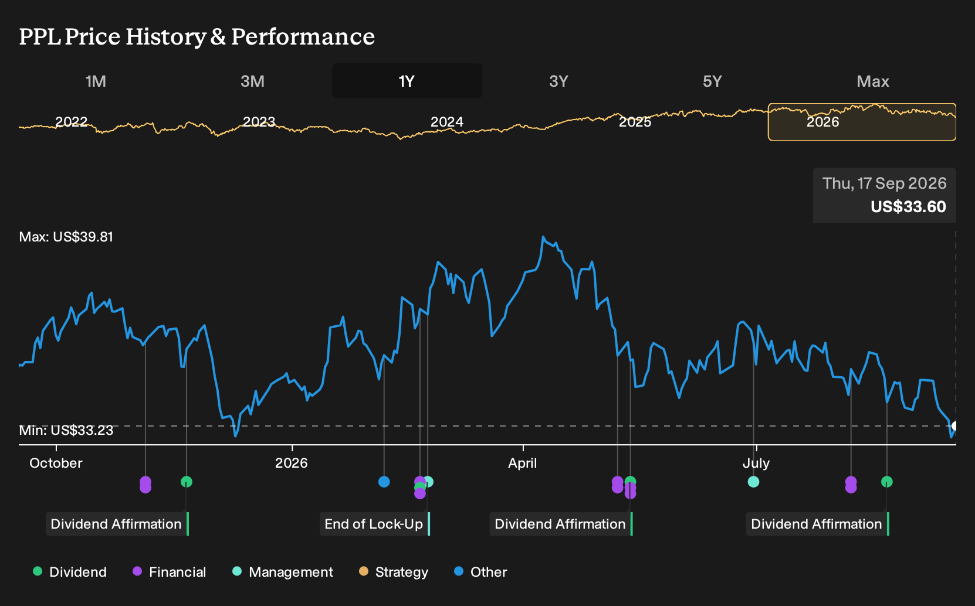Open the Dividend Affirmation label after April
975x606 pixels.
[561, 524]
